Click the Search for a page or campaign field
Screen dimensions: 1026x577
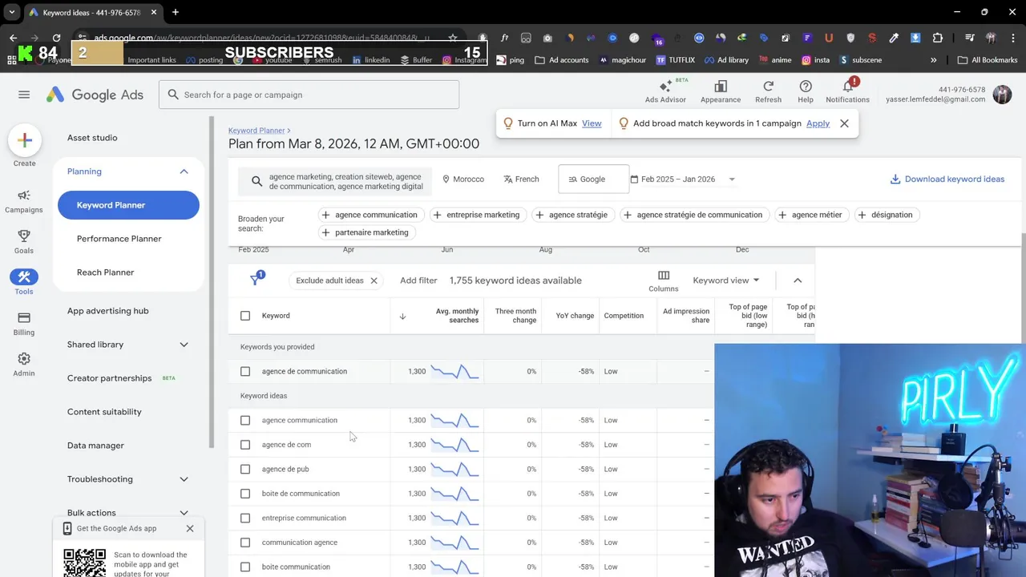click(309, 95)
